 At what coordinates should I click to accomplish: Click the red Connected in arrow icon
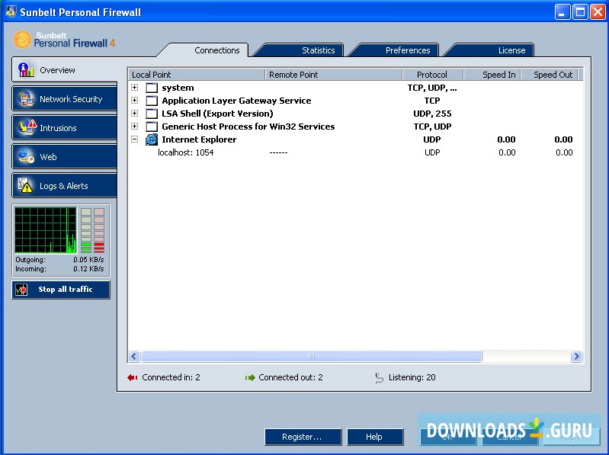coord(133,377)
